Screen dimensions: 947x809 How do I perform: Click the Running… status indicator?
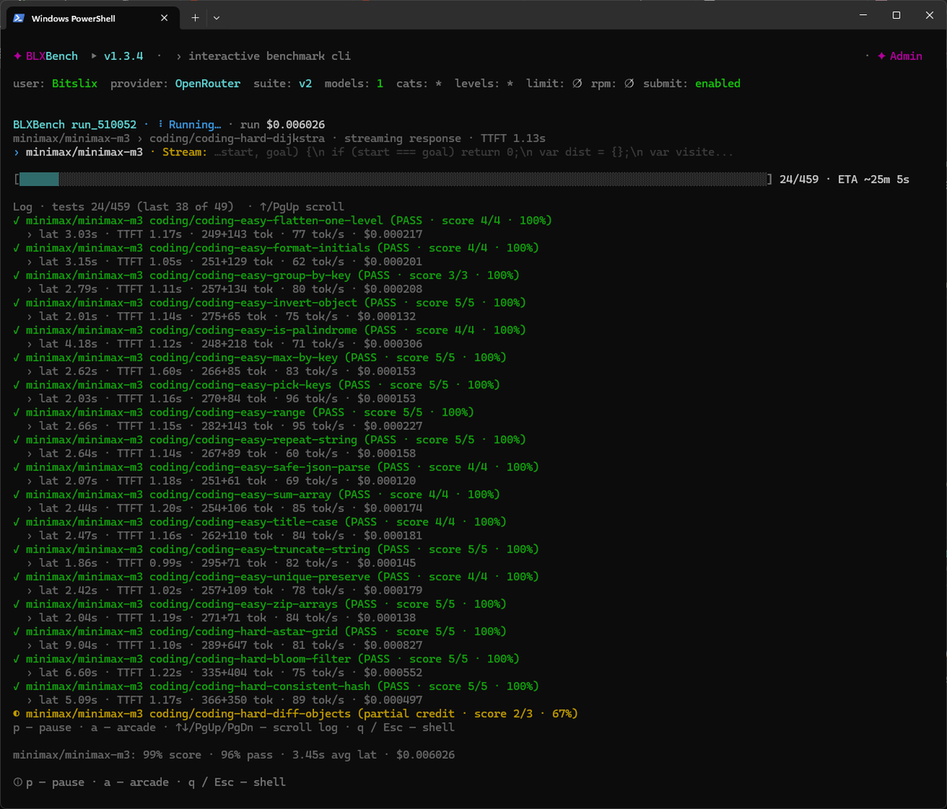click(189, 125)
